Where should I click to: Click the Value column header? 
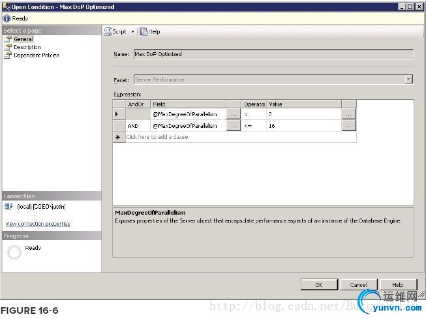coord(304,104)
